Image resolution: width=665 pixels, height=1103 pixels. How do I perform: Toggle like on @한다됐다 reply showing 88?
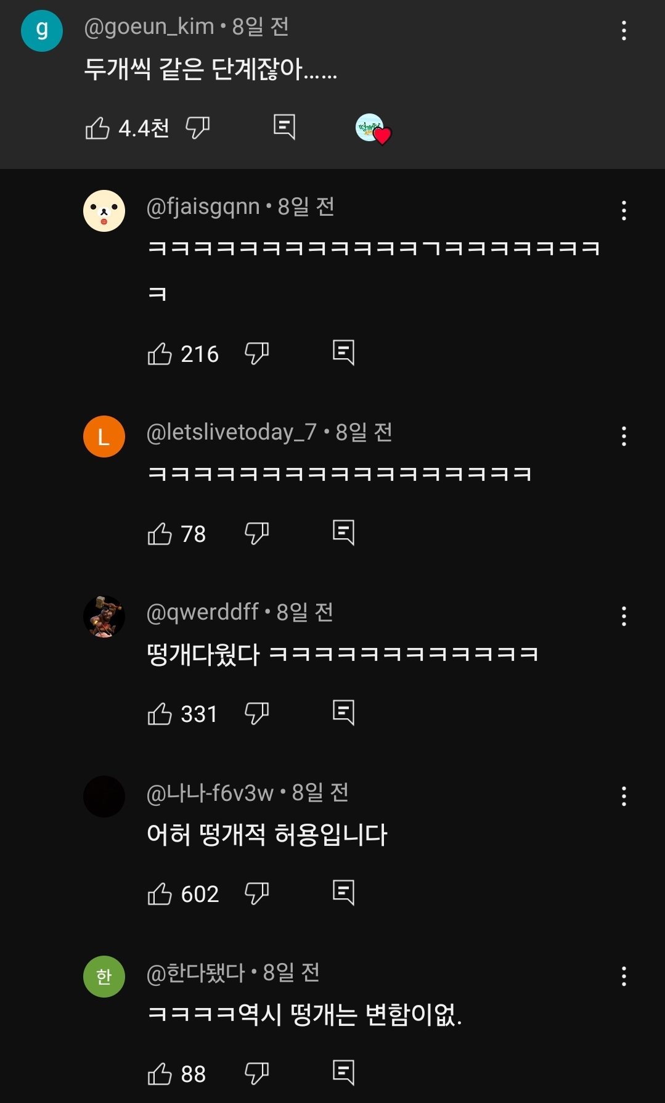click(160, 1074)
